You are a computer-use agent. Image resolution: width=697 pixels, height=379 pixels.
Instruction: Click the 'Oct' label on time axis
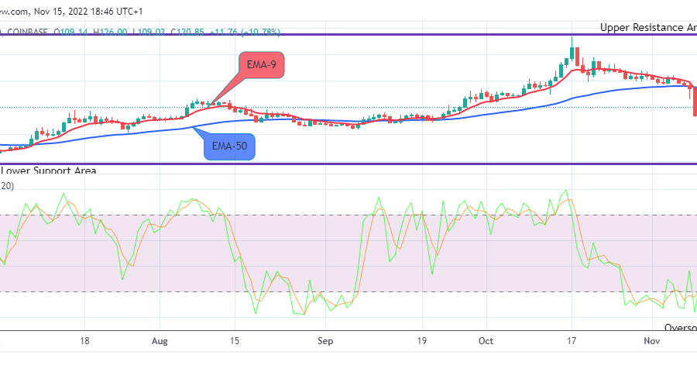click(486, 341)
